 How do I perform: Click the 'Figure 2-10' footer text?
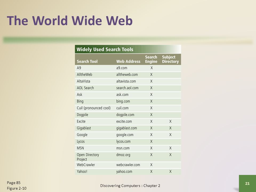pyautogui.click(x=17, y=188)
